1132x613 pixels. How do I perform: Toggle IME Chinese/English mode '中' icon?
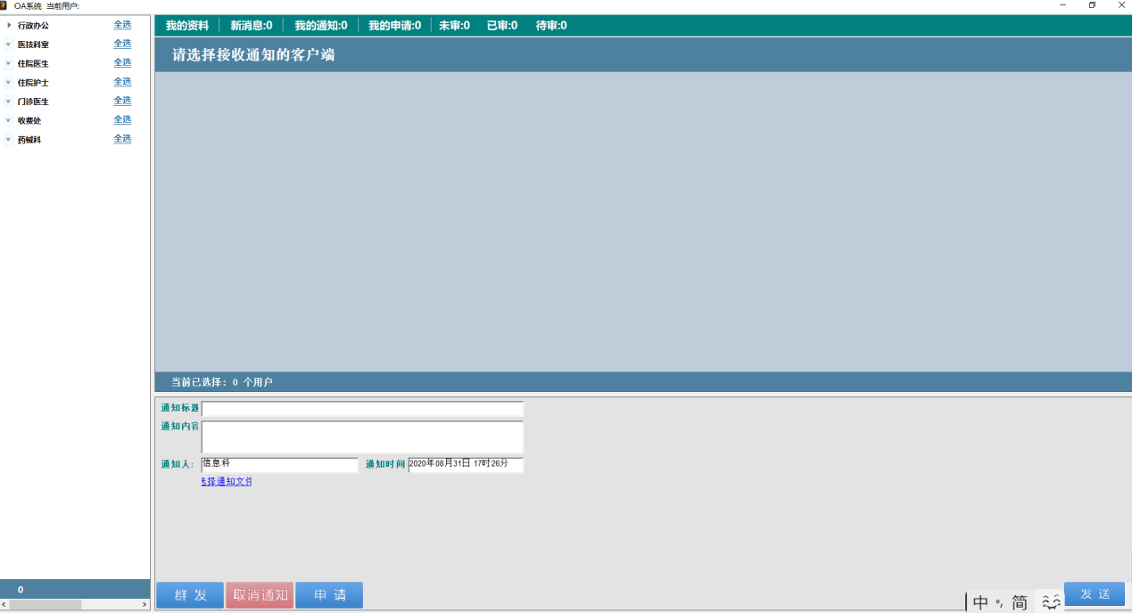pyautogui.click(x=980, y=603)
